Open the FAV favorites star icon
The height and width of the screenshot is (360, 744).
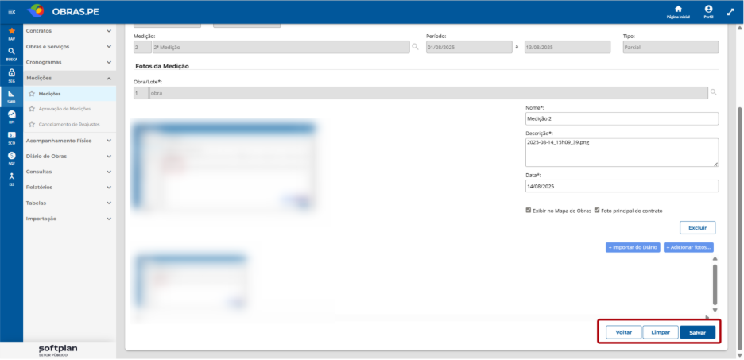point(11,33)
